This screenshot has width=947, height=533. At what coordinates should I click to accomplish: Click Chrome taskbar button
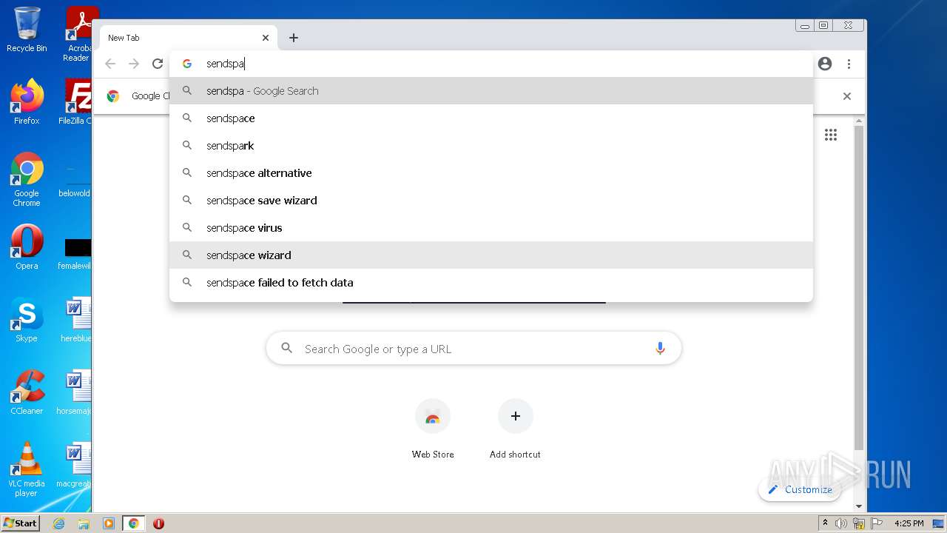(134, 523)
